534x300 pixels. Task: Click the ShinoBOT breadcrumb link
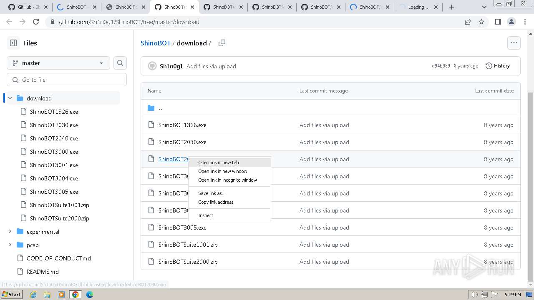156,43
